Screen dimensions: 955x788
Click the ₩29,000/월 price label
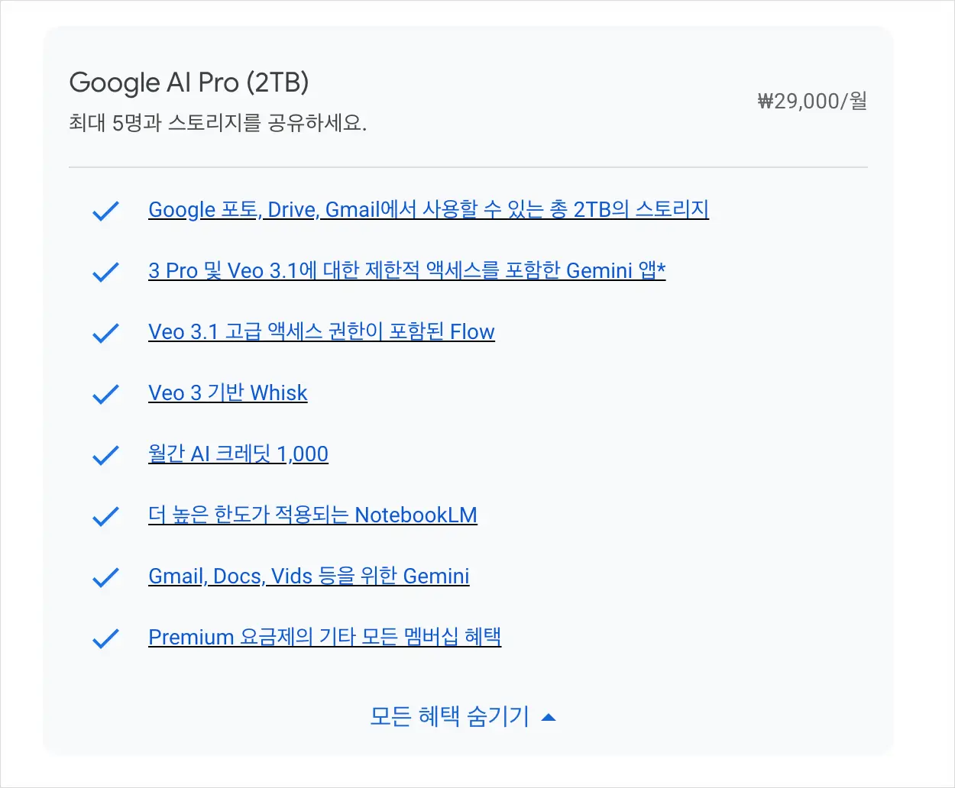tap(811, 101)
